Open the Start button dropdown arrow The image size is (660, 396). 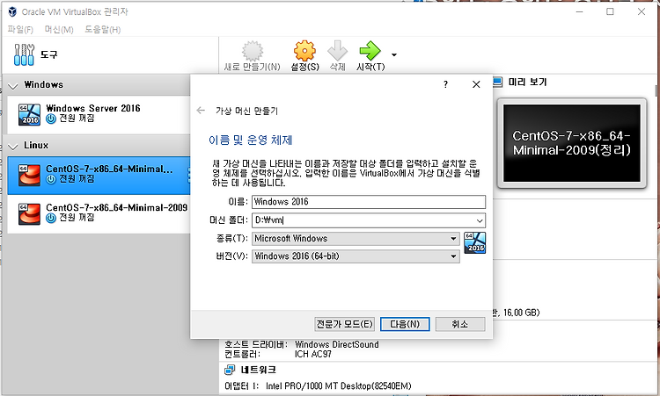click(394, 54)
